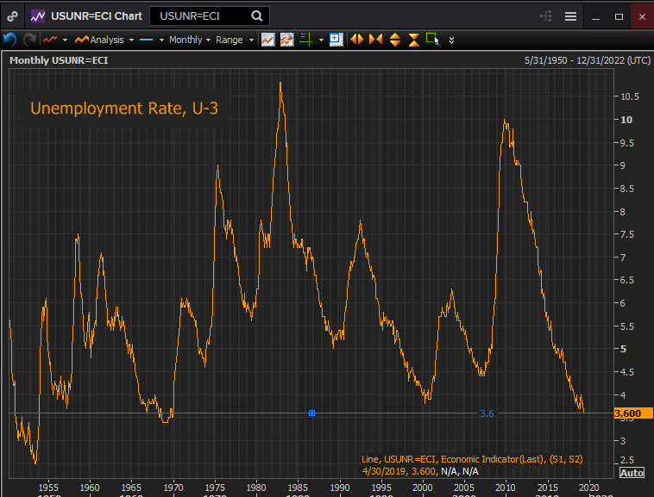The width and height of the screenshot is (654, 497).
Task: Select the square handle on the 3.6 line
Action: point(311,413)
